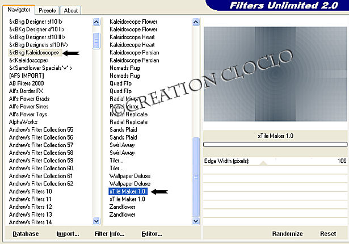This screenshot has height=244, width=349.
Task: Select Alf's Power Grads category
Action: pos(29,99)
